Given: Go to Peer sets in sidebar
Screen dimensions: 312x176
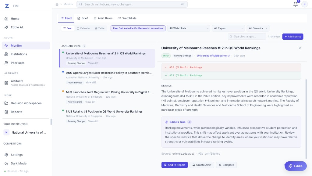Looking at the screenshot, I should coord(17,63).
